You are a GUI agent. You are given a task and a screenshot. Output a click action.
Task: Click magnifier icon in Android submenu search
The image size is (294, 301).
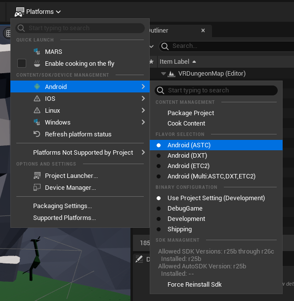click(x=161, y=90)
